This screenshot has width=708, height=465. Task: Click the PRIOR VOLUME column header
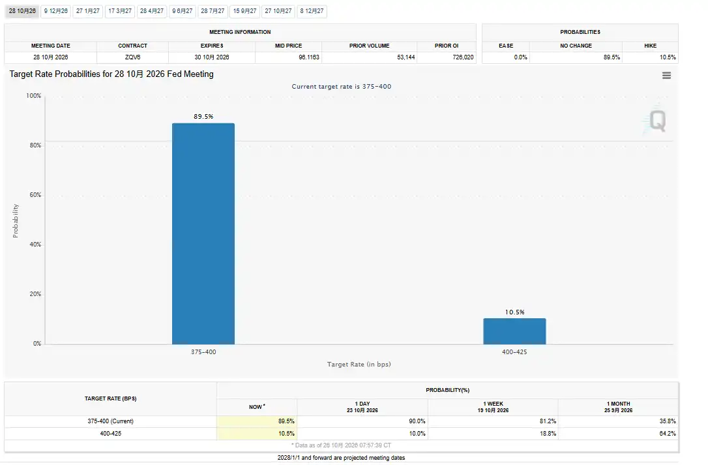click(x=370, y=46)
